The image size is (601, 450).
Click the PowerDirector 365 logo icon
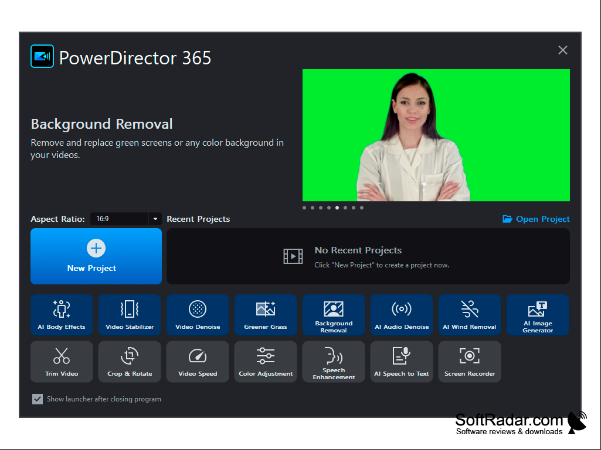(42, 56)
